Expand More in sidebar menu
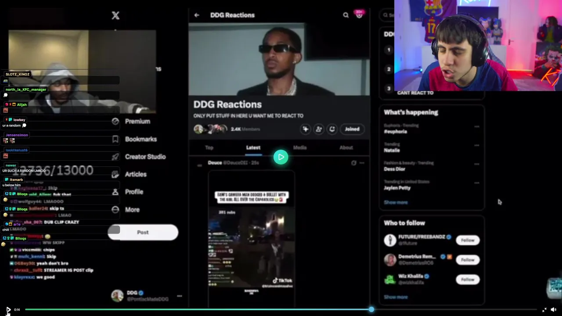 pyautogui.click(x=132, y=210)
